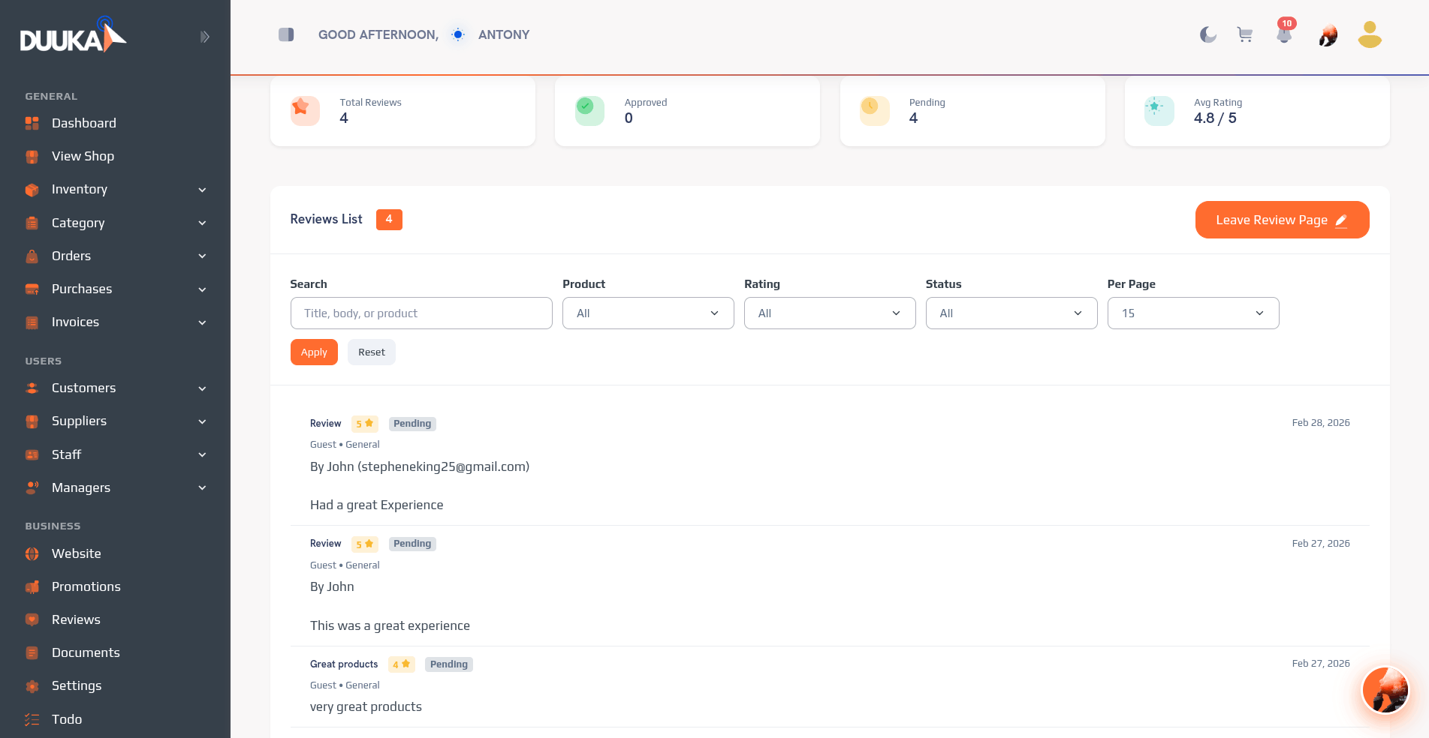
Task: Toggle the sidebar panel icon in header
Action: (x=286, y=34)
